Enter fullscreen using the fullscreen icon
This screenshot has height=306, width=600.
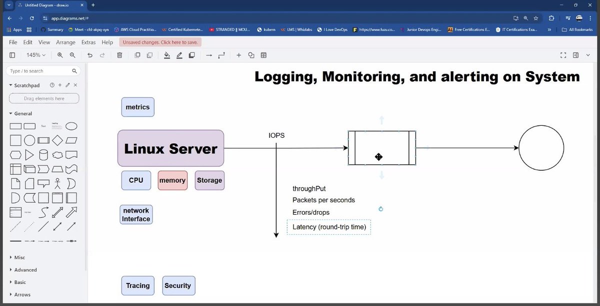[563, 55]
